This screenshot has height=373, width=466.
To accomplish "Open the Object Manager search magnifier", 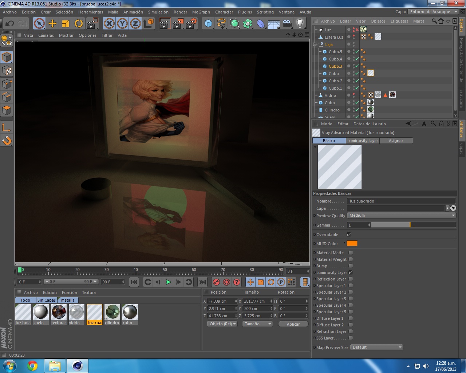I will click(x=434, y=21).
